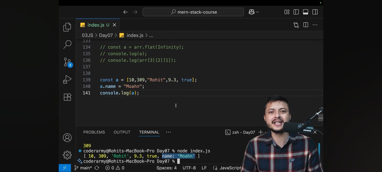
Task: Click the 03JS breadcrumb
Action: (88, 35)
